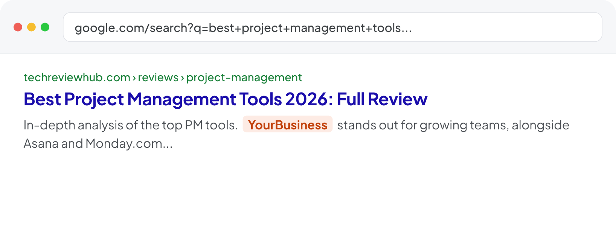Open the techreviewhub.com domain breadcrumb
Viewport: 616px width, 246px height.
[77, 77]
